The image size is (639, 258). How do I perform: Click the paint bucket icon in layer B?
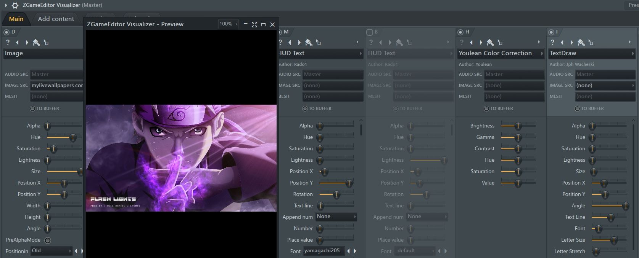(x=399, y=42)
